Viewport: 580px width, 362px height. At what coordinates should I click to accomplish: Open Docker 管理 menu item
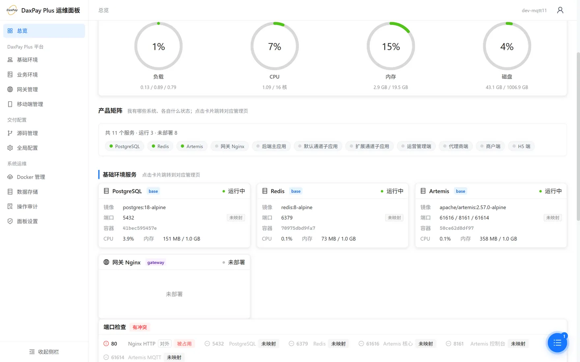click(44, 177)
